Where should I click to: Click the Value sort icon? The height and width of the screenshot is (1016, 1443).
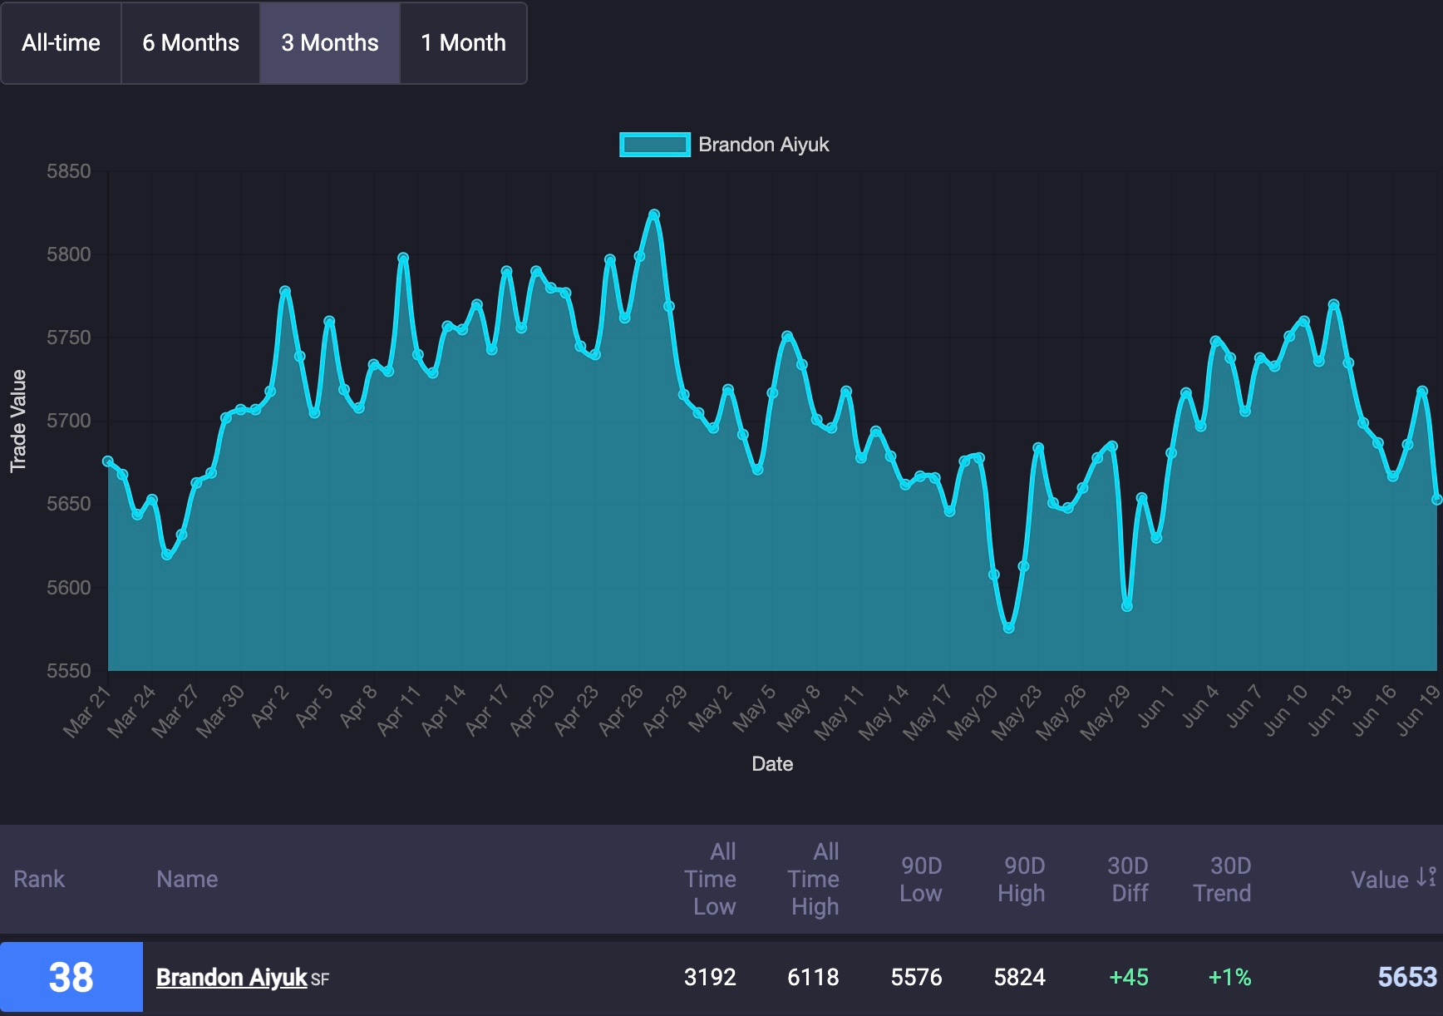coord(1426,878)
